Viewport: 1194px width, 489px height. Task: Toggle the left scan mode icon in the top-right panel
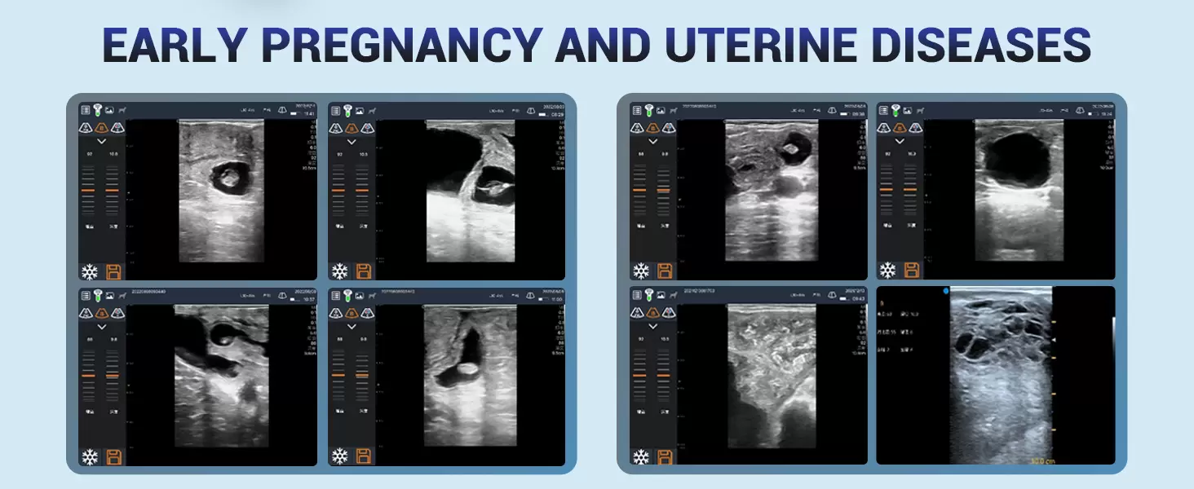point(884,127)
